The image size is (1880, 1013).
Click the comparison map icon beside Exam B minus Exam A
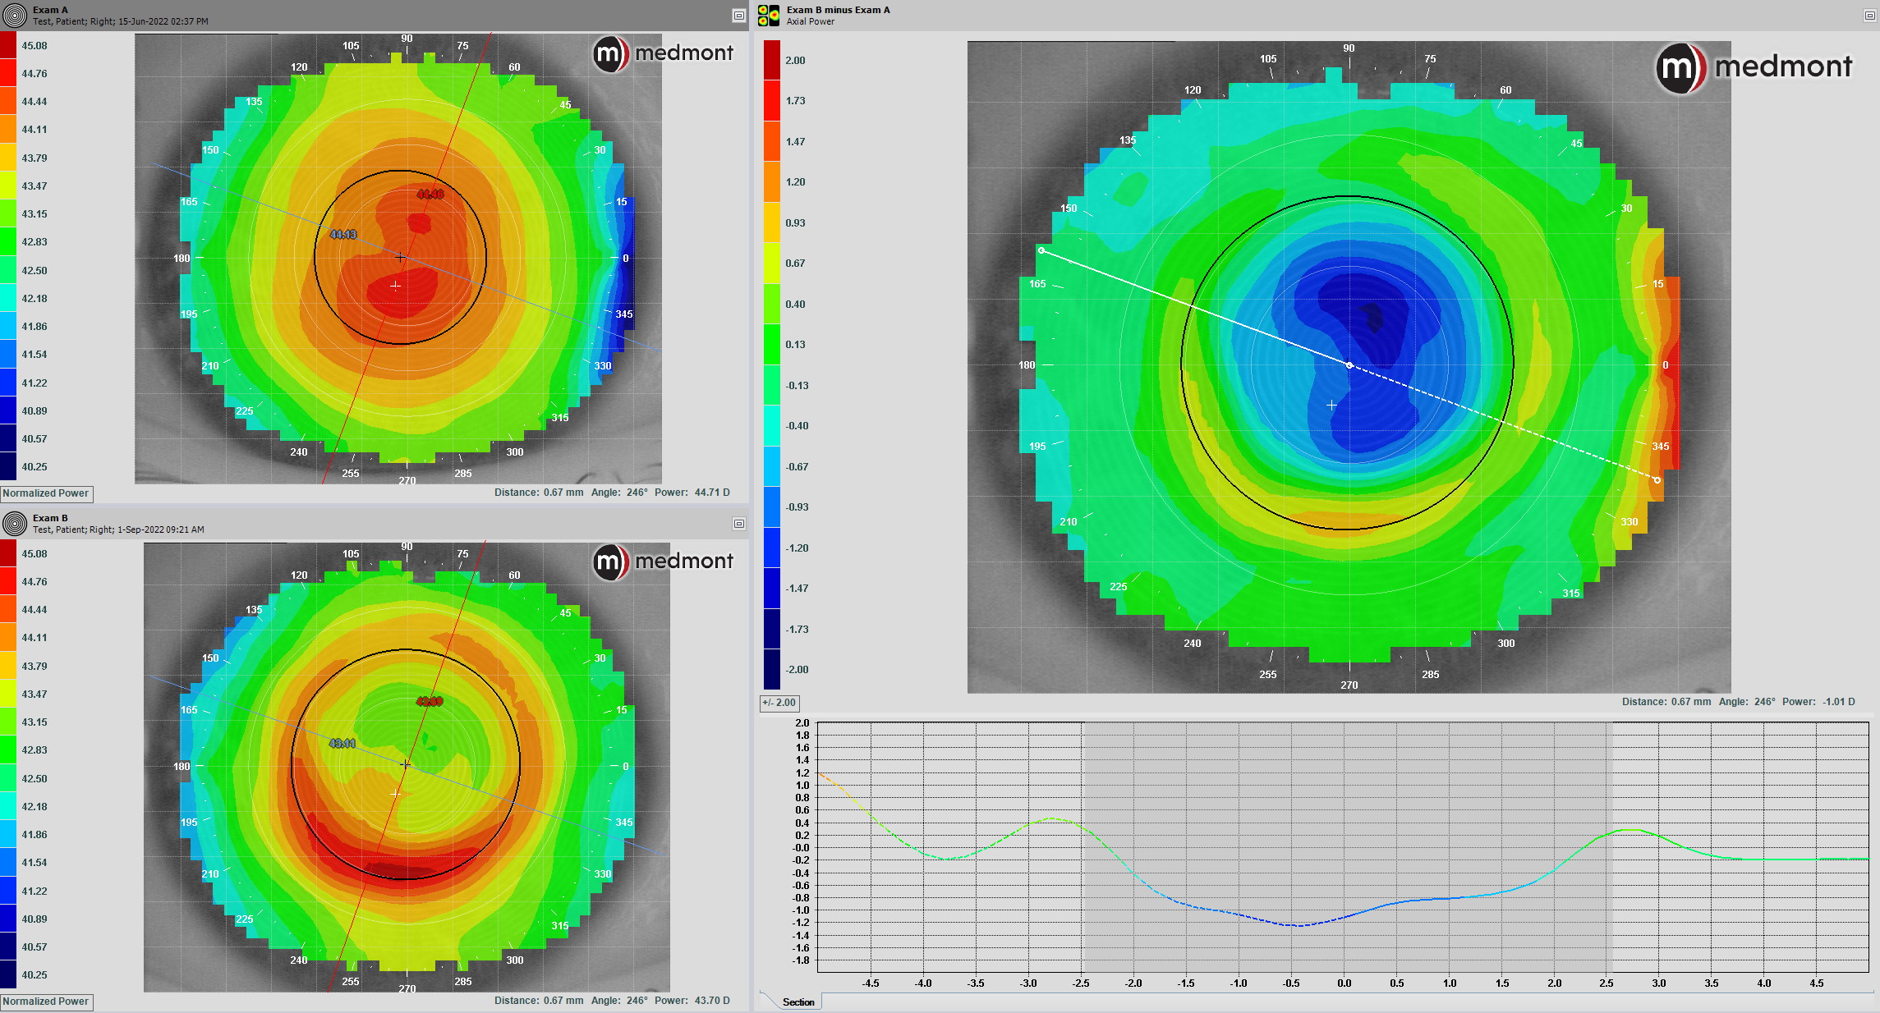pyautogui.click(x=769, y=15)
